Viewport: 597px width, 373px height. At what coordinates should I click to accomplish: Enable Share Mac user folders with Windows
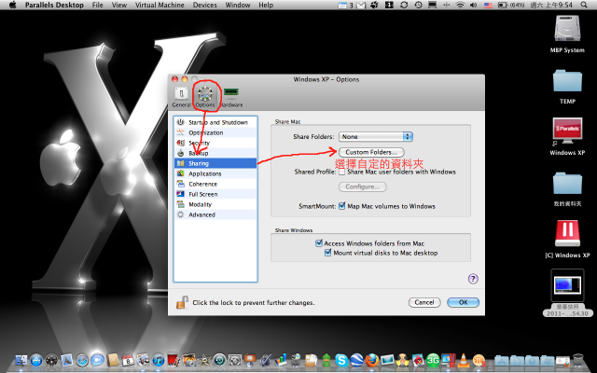pyautogui.click(x=342, y=172)
